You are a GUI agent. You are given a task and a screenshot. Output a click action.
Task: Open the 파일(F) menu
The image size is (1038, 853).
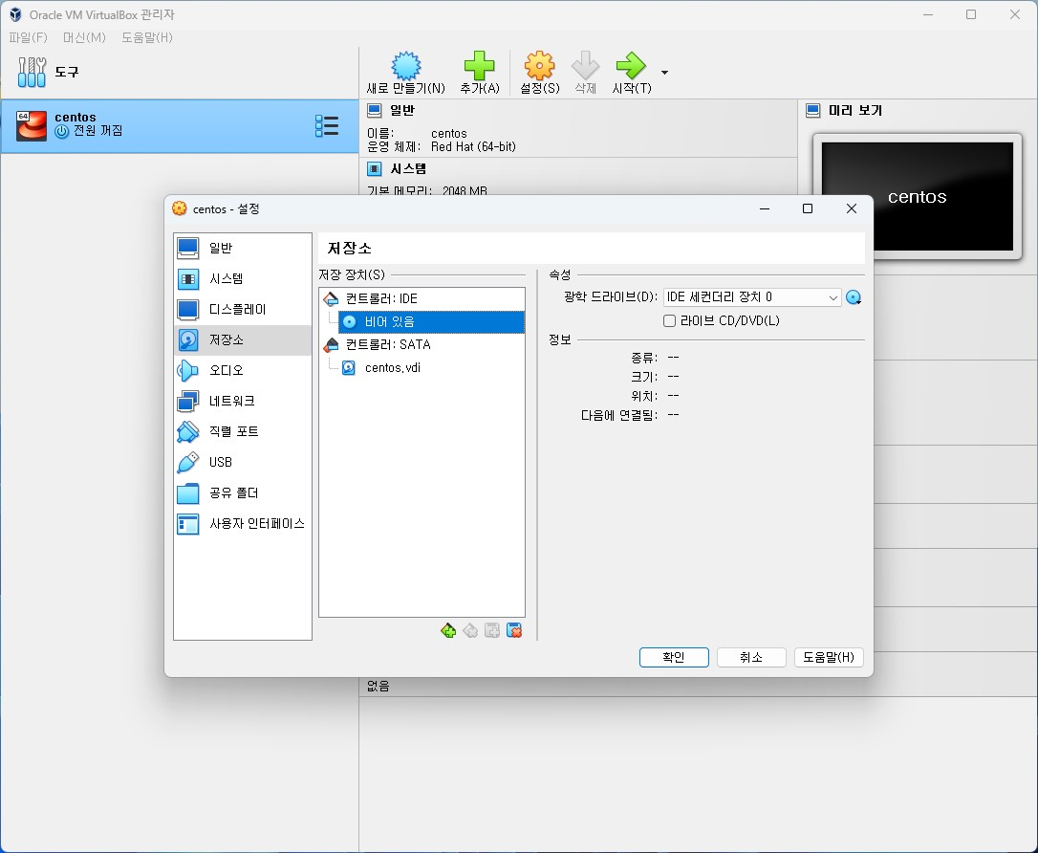(28, 37)
